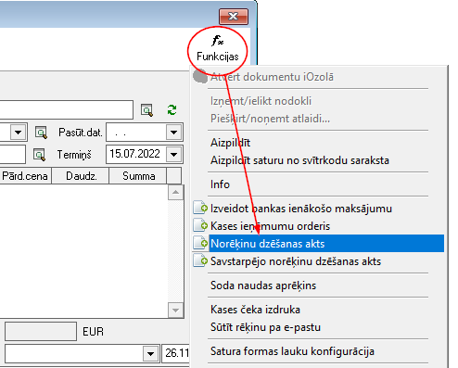Screen dimensions: 458x368
Task: Click the table scrollbar down arrow
Action: coord(176,310)
